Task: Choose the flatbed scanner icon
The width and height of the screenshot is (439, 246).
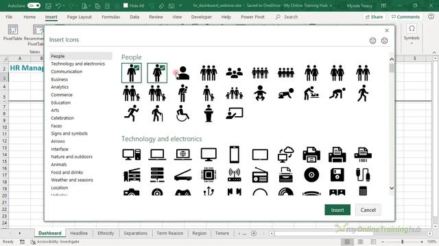Action: coord(183,175)
